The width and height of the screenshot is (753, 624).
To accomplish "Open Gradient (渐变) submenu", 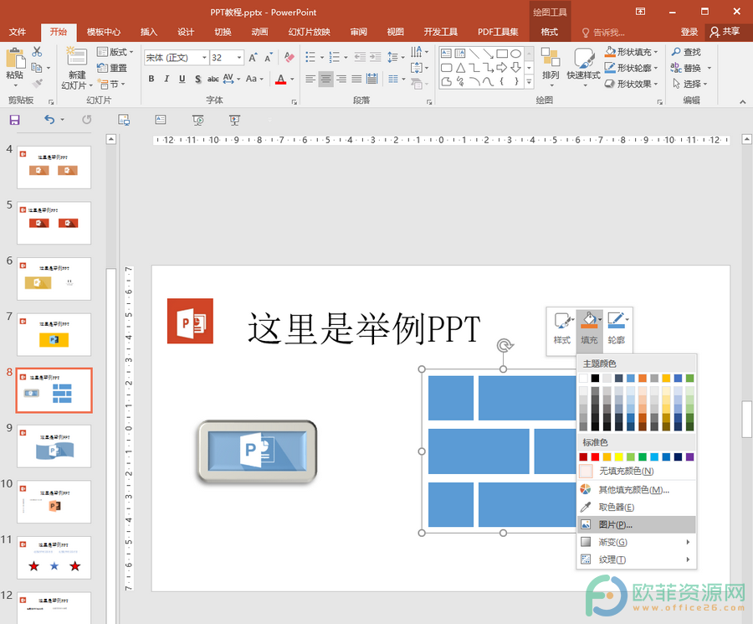I will (637, 542).
